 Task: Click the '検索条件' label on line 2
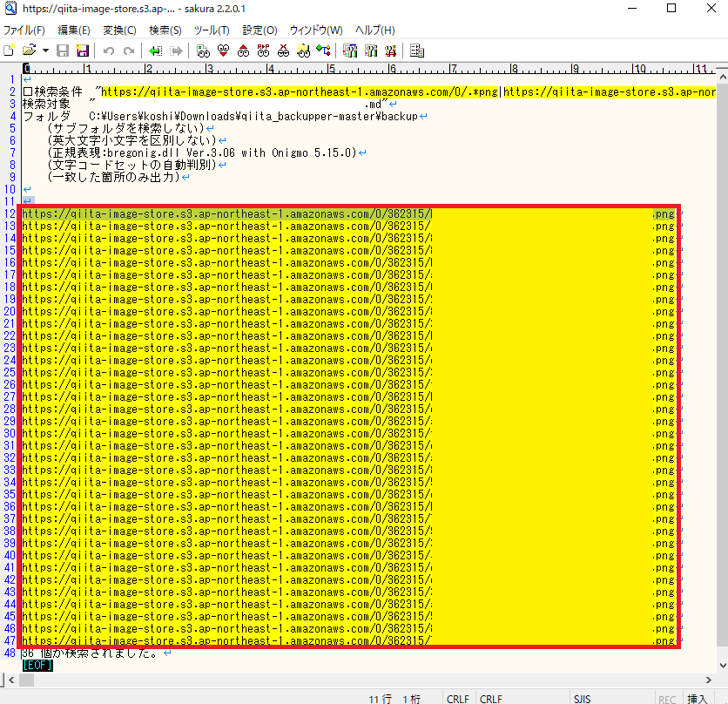[58, 92]
